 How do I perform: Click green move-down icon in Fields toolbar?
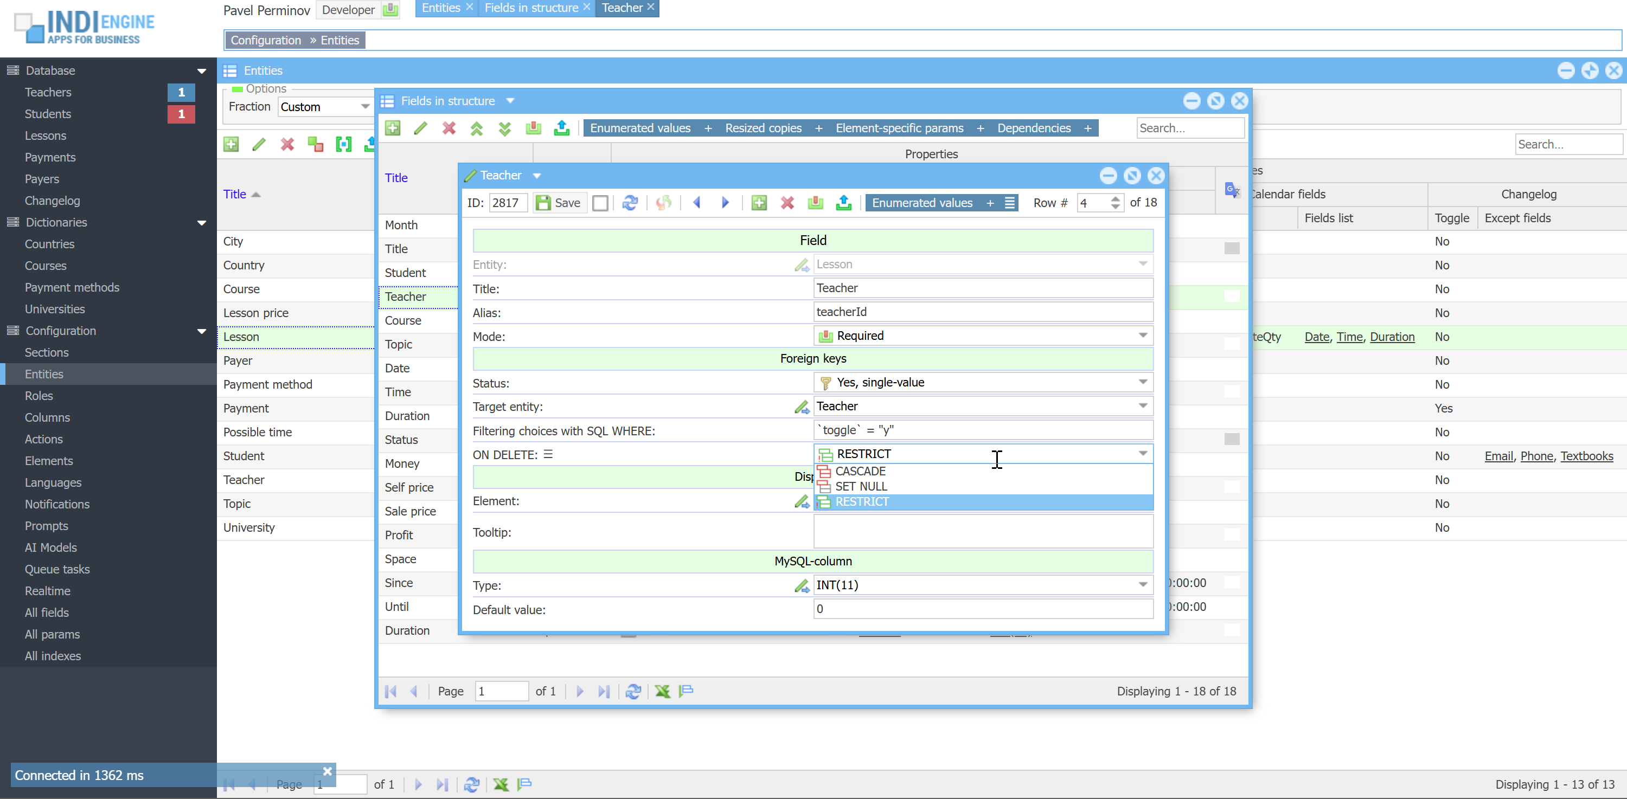[505, 128]
